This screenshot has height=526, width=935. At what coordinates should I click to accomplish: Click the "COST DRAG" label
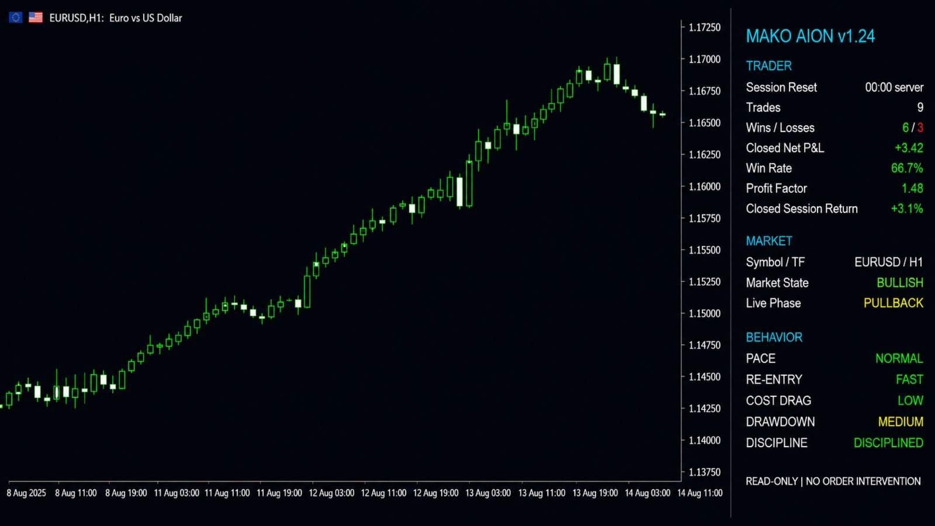point(778,401)
